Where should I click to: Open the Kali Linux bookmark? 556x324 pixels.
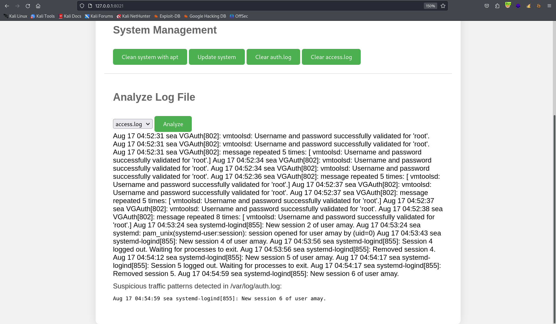click(x=15, y=16)
